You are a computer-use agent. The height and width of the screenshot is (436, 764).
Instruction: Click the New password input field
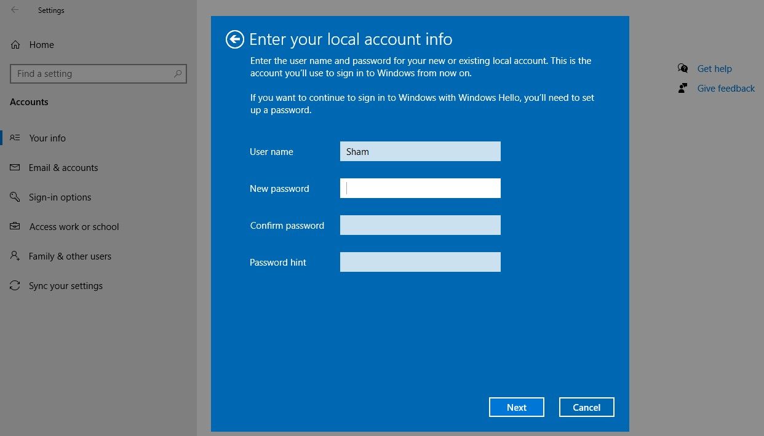[x=420, y=188]
